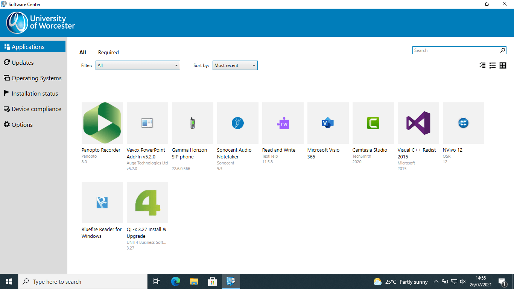
Task: Click the UNIT4 Business Soft... publisher text
Action: [x=146, y=242]
